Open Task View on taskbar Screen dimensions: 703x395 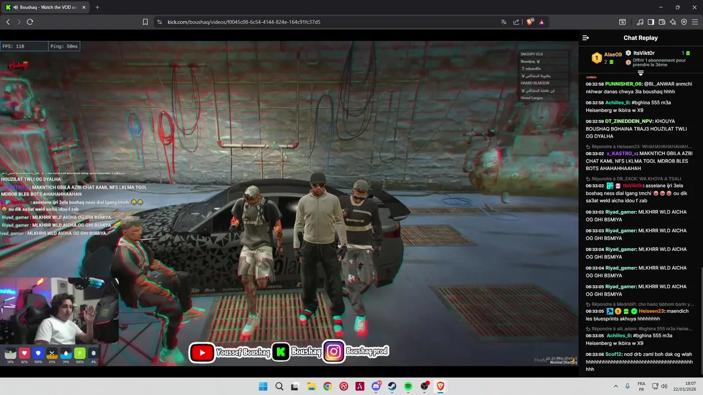click(295, 387)
